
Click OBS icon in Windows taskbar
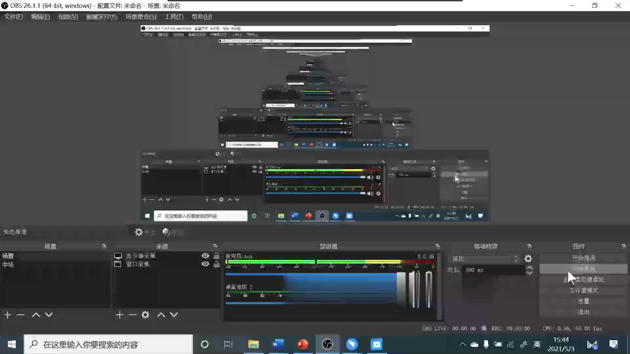coord(327,344)
